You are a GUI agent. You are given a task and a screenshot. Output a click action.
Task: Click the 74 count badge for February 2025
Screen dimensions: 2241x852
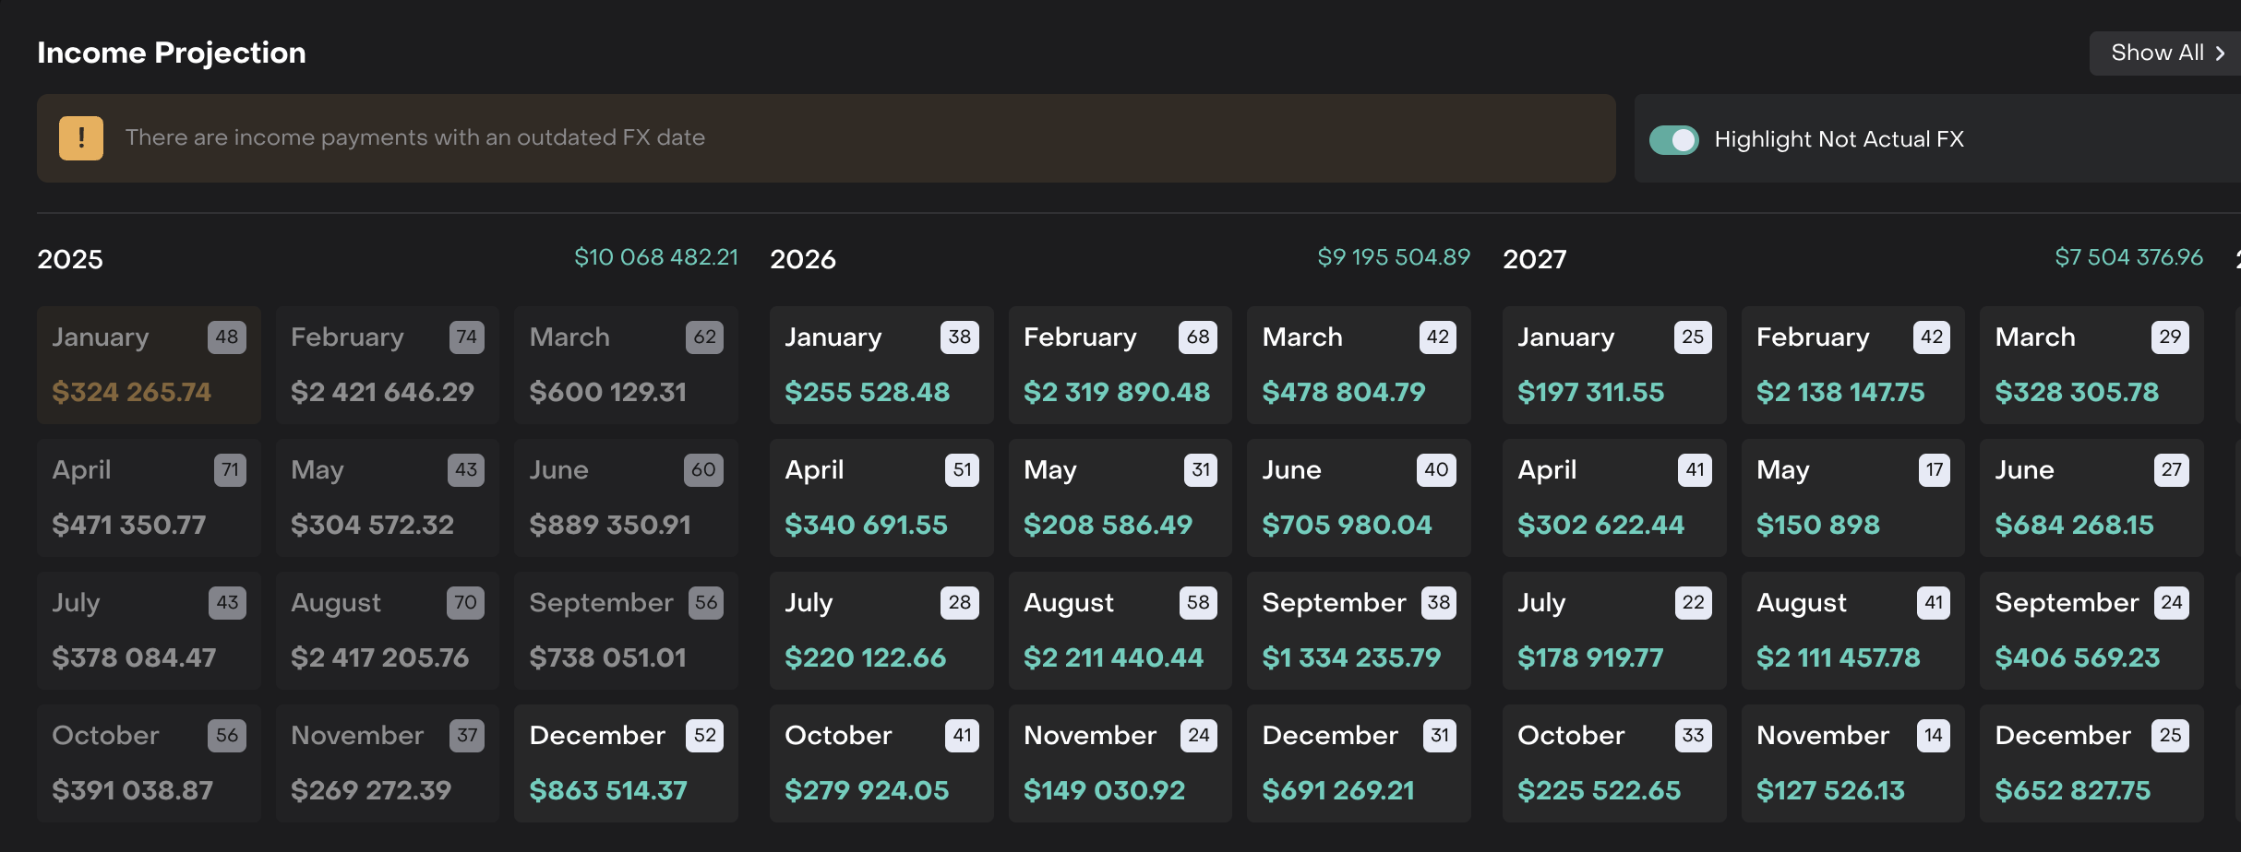point(466,337)
